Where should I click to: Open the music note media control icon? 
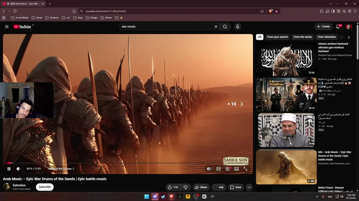(x=327, y=11)
